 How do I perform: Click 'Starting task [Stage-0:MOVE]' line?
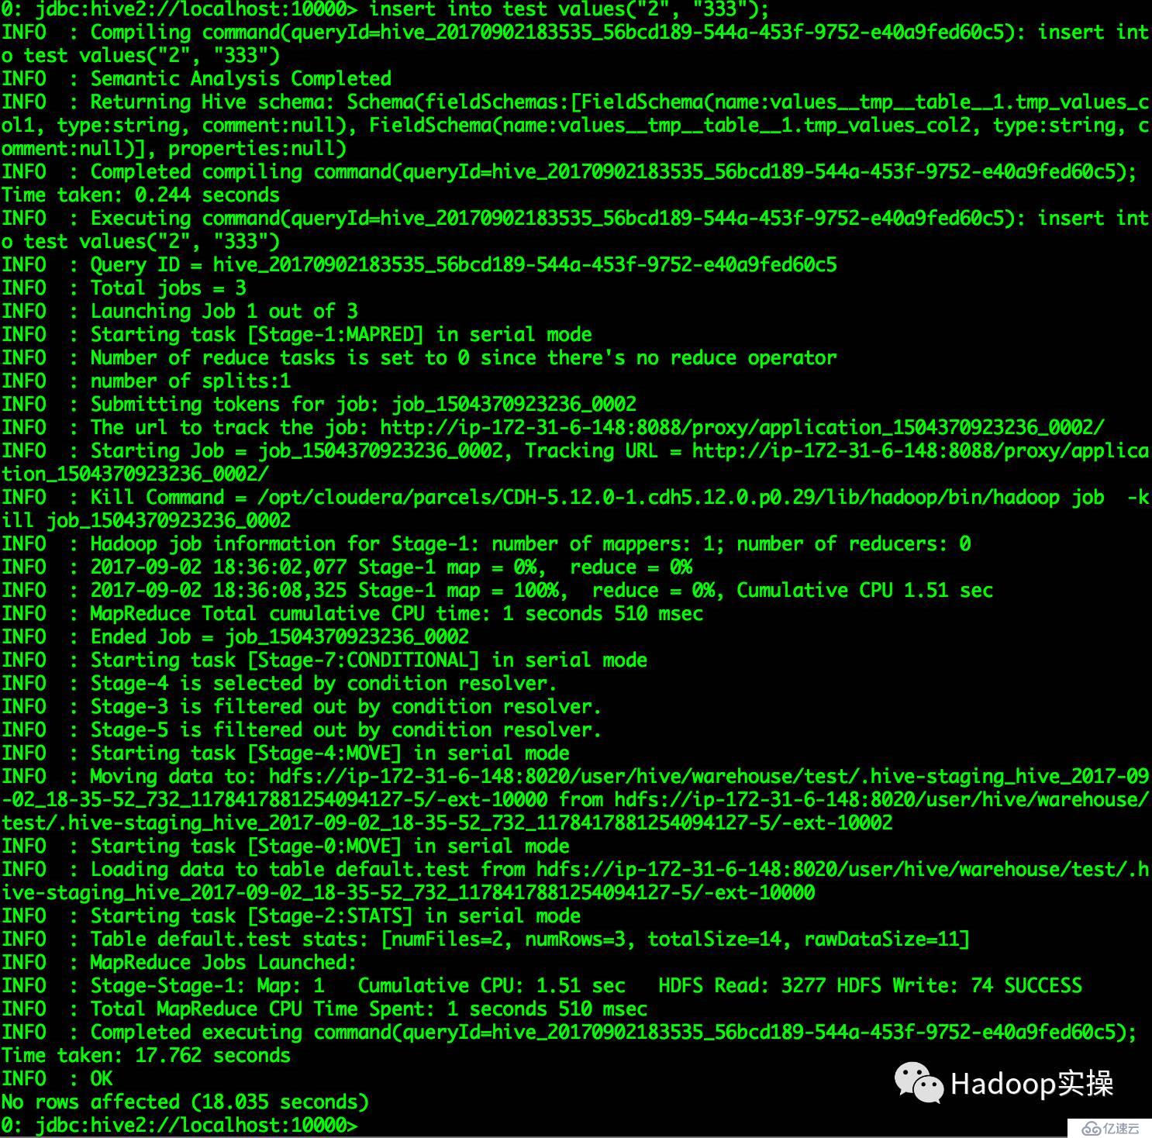coord(285,846)
